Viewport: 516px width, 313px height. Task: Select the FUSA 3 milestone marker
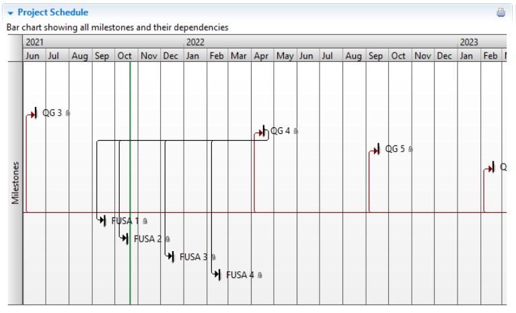click(173, 256)
